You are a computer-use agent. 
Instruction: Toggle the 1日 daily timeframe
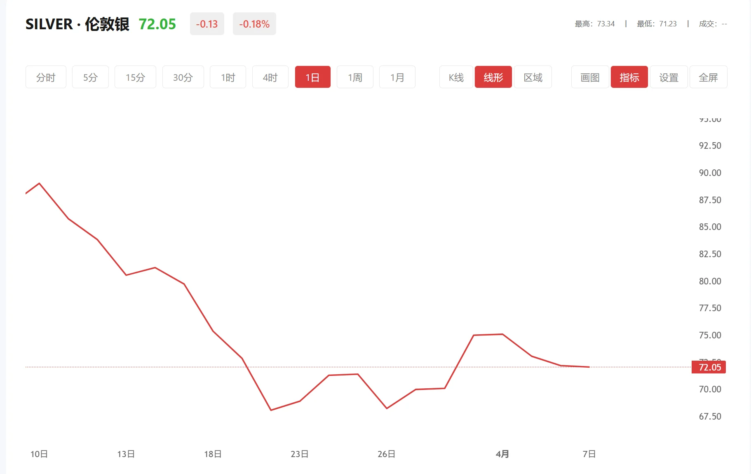point(312,77)
